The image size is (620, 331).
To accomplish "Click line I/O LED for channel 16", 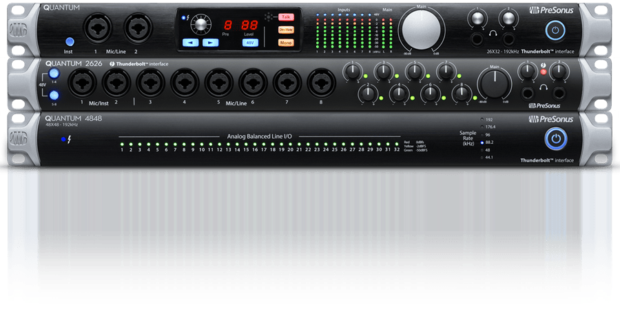I will [255, 145].
